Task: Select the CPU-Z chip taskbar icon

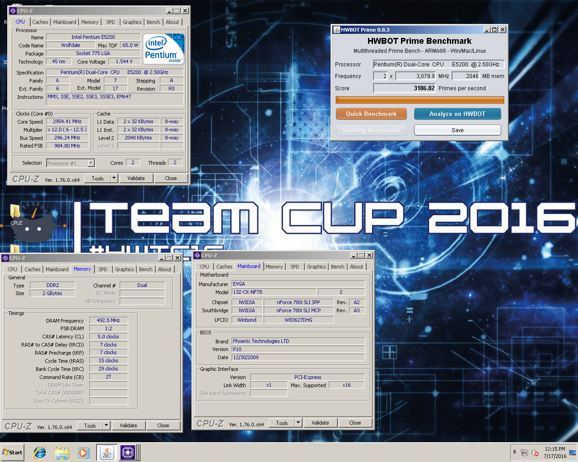Action: (128, 453)
